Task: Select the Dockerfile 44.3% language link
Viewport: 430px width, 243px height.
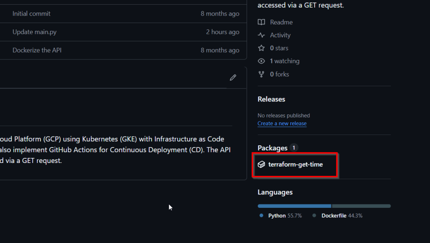Action: (x=341, y=216)
